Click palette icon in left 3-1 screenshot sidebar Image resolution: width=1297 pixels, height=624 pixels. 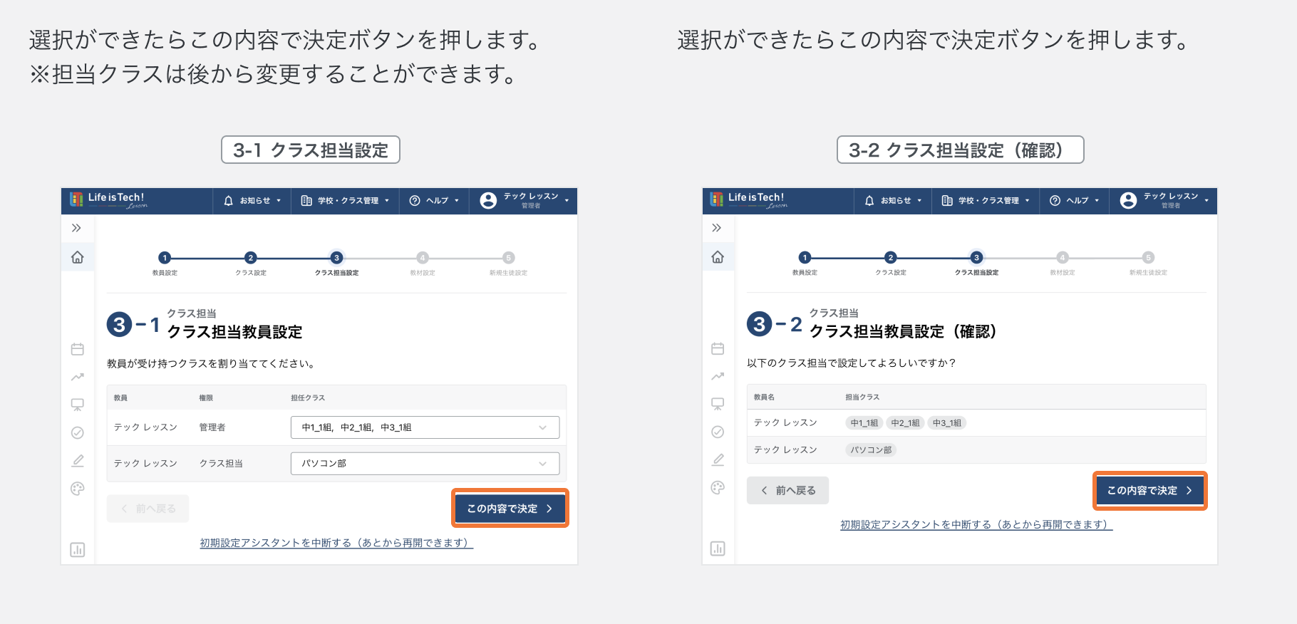78,489
